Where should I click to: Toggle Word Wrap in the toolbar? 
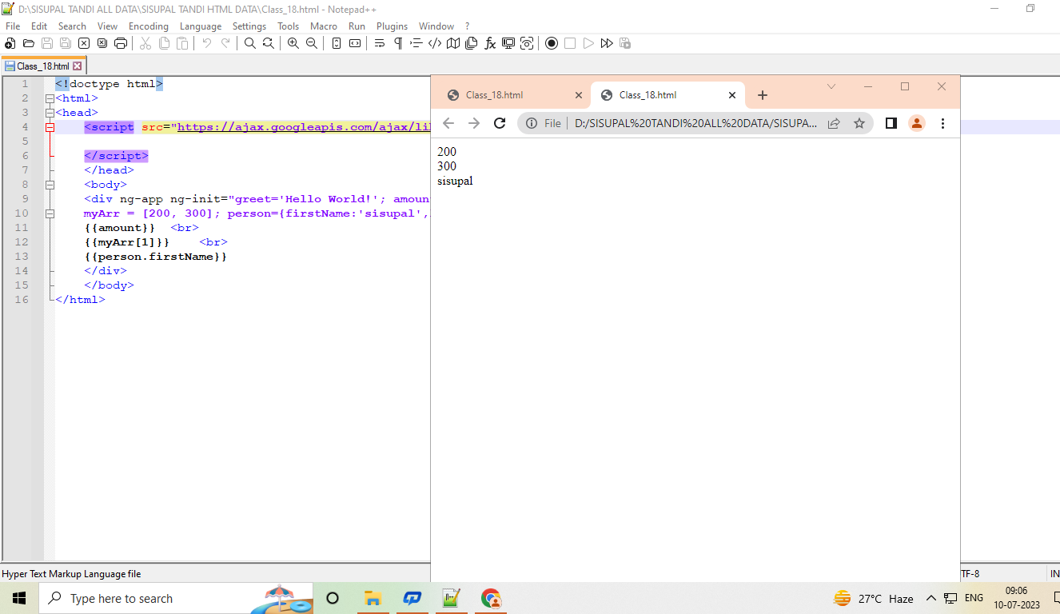point(380,43)
